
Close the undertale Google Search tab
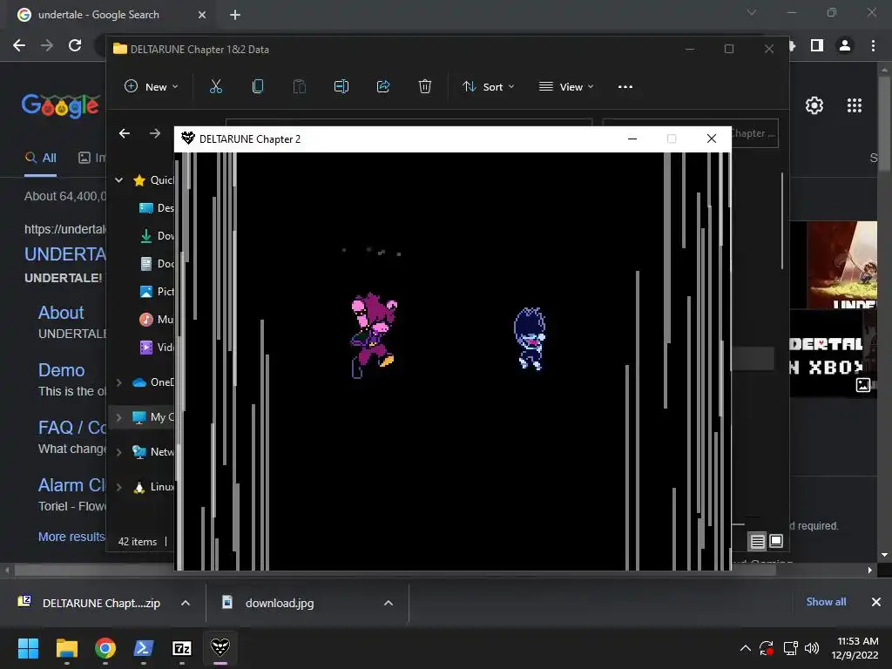(202, 15)
